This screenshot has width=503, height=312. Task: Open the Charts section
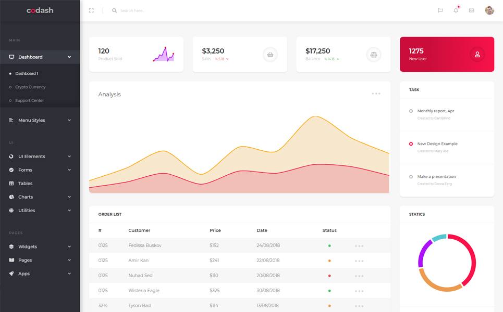click(26, 197)
